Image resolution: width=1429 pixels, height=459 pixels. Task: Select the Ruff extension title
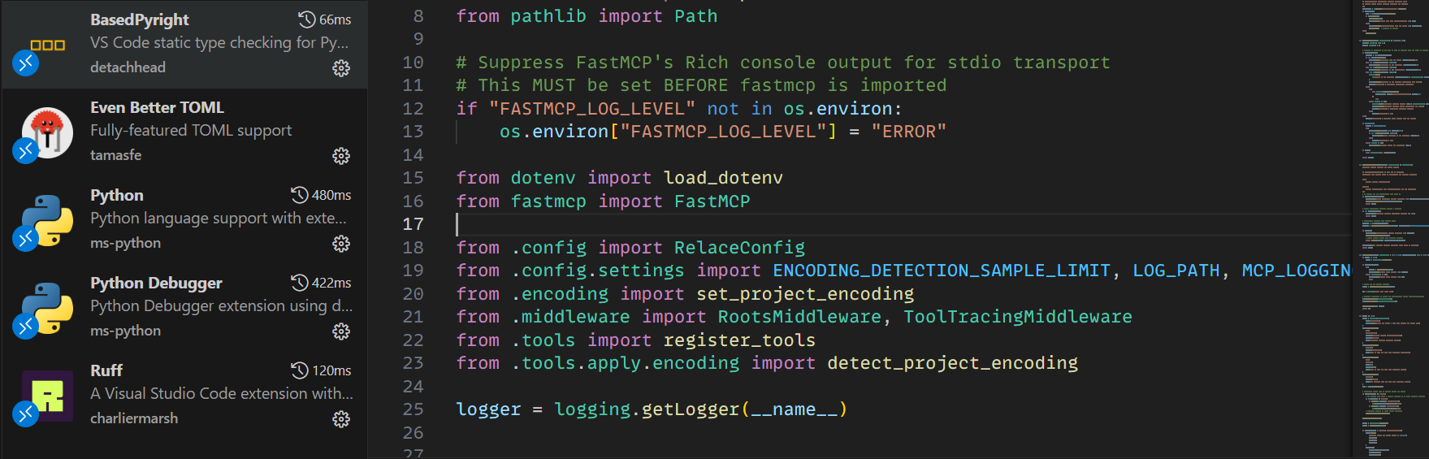pyautogui.click(x=106, y=370)
